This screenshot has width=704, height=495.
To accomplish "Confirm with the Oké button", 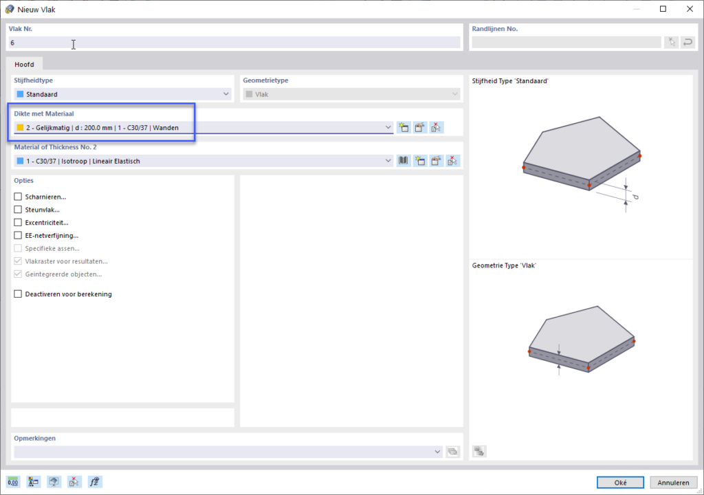I will pyautogui.click(x=620, y=483).
